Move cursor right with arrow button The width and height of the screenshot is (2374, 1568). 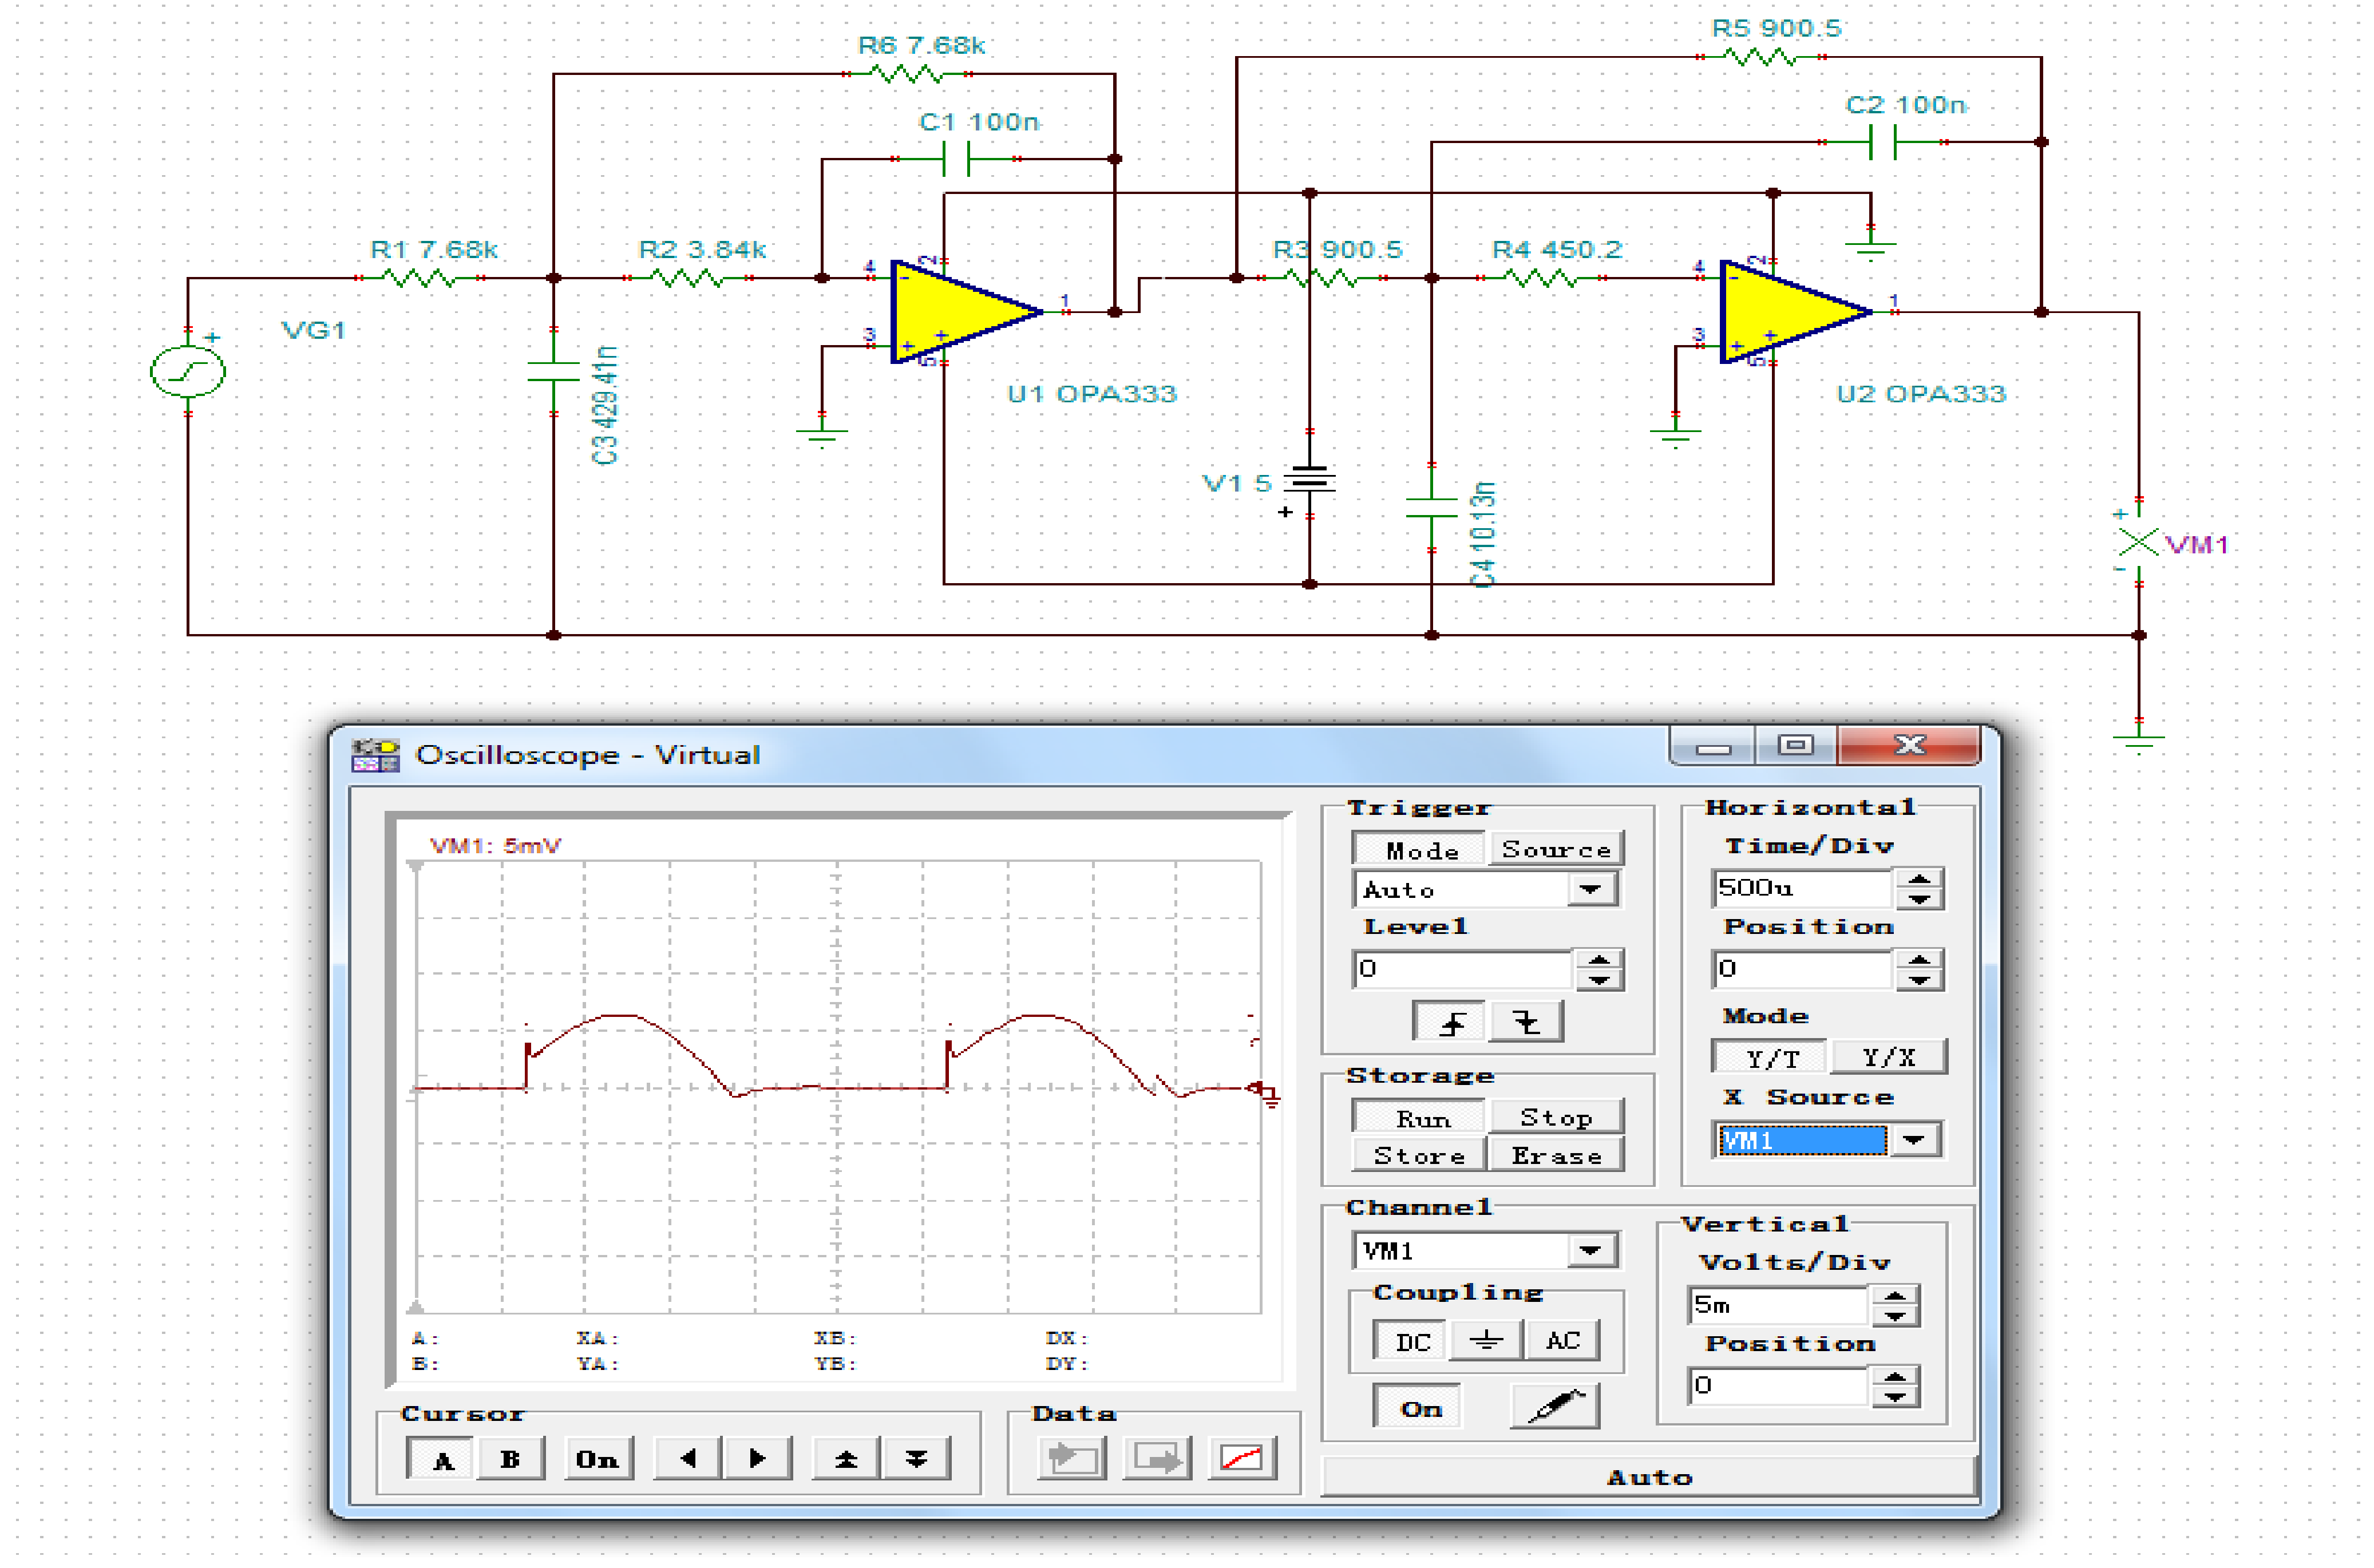click(x=757, y=1459)
